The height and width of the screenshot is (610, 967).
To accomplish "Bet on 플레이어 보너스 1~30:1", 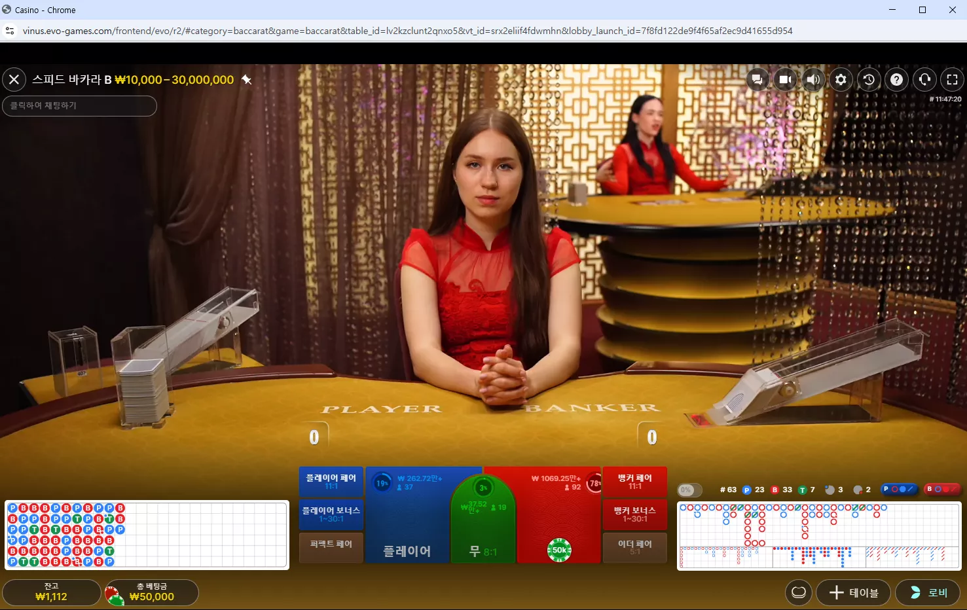I will pos(331,514).
